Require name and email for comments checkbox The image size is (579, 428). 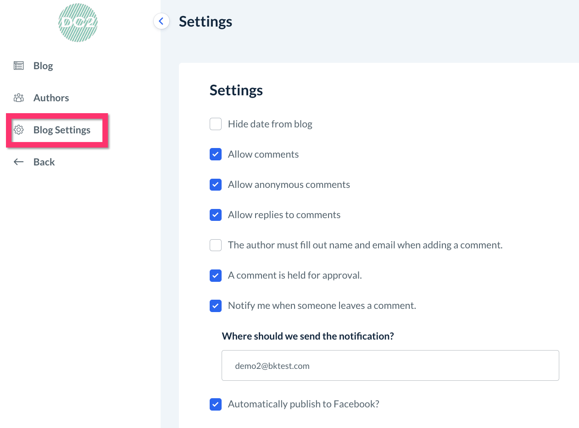coord(216,245)
